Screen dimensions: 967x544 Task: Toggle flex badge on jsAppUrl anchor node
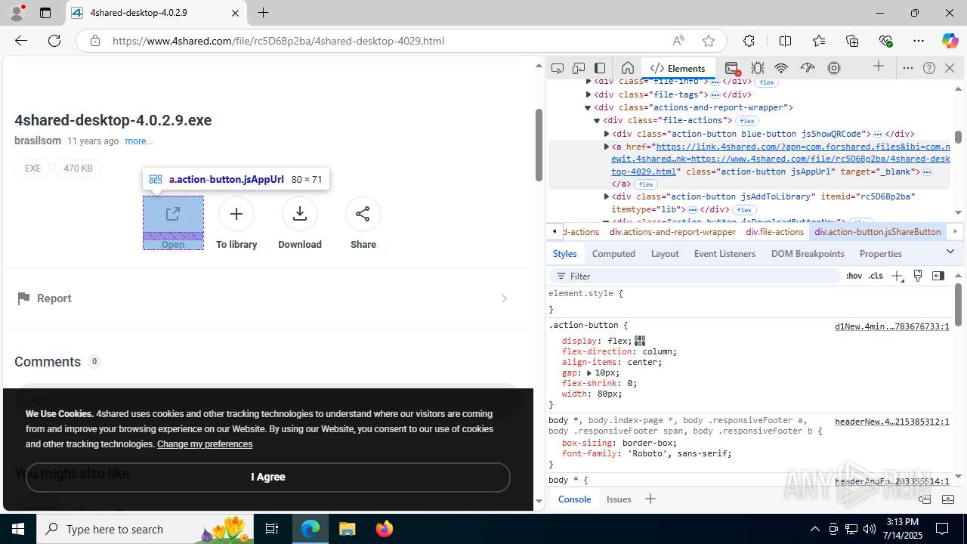coord(645,184)
